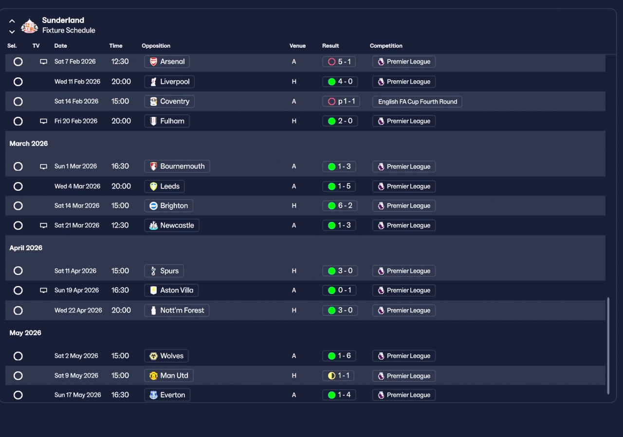Viewport: 623px width, 437px height.
Task: Click the Coventry club badge
Action: [153, 101]
